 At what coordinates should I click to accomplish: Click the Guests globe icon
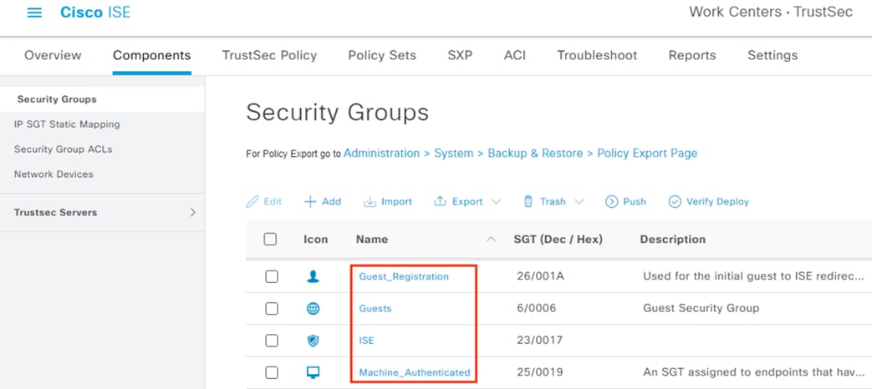(x=314, y=309)
